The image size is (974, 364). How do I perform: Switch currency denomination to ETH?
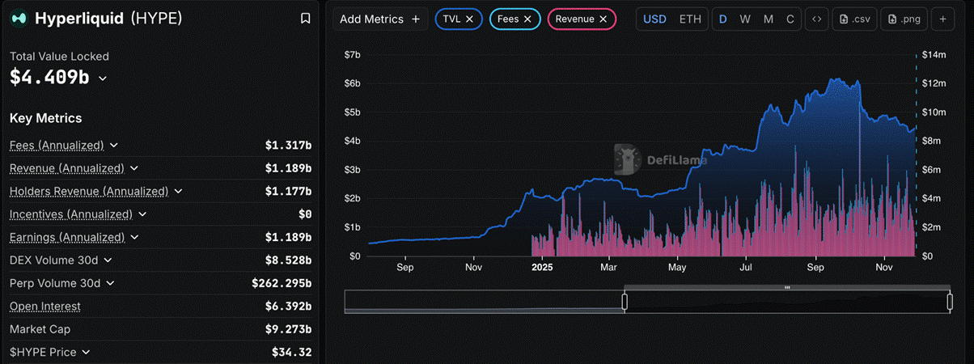(x=690, y=19)
